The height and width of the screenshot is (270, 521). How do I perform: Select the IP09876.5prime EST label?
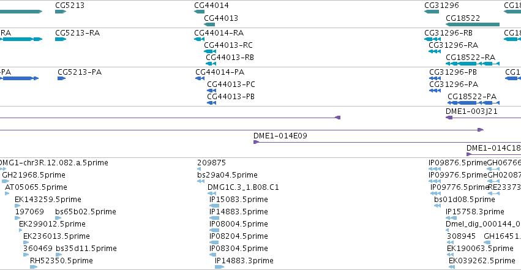tap(457, 163)
